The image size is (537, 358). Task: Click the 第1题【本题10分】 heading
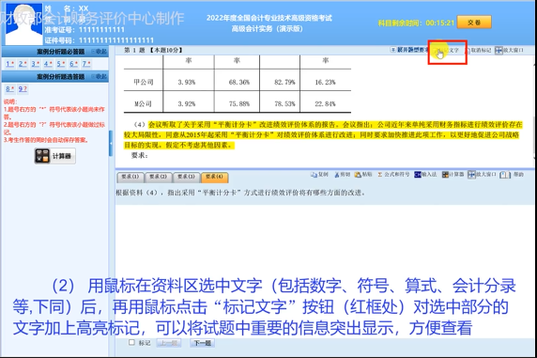(x=153, y=50)
